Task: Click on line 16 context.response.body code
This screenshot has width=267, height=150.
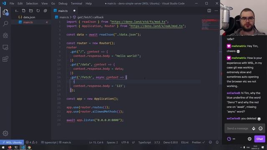Action: [x=99, y=86]
